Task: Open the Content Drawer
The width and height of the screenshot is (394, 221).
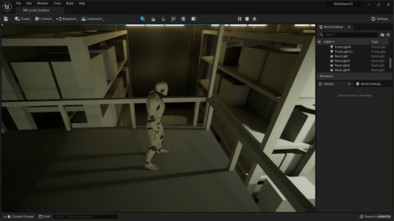Action: click(20, 217)
